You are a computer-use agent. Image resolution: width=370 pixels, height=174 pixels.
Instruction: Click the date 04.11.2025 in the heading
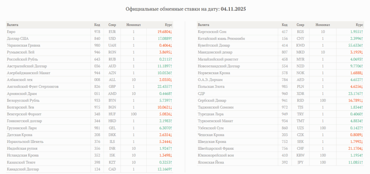pos(233,9)
